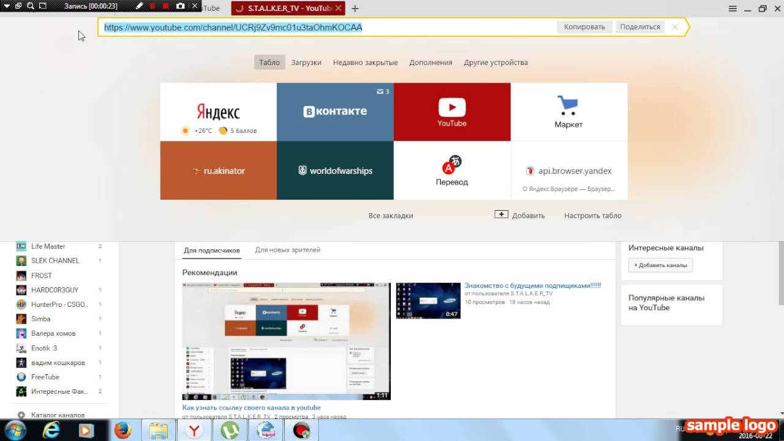The width and height of the screenshot is (784, 441).
Task: Stop recording with the red square button
Action: tap(165, 6)
